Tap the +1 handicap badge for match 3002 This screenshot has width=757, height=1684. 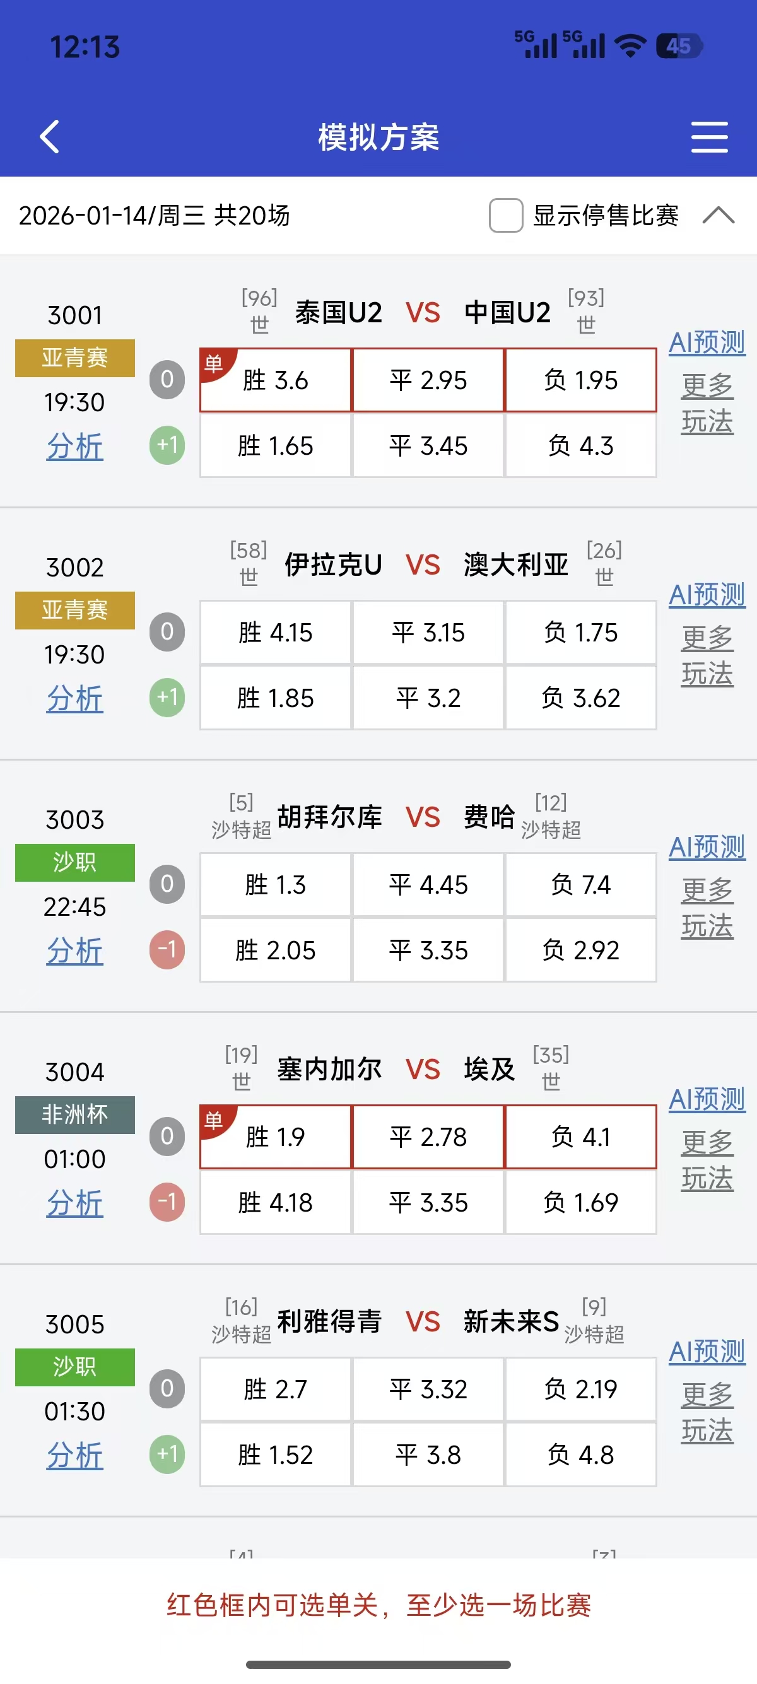(167, 698)
